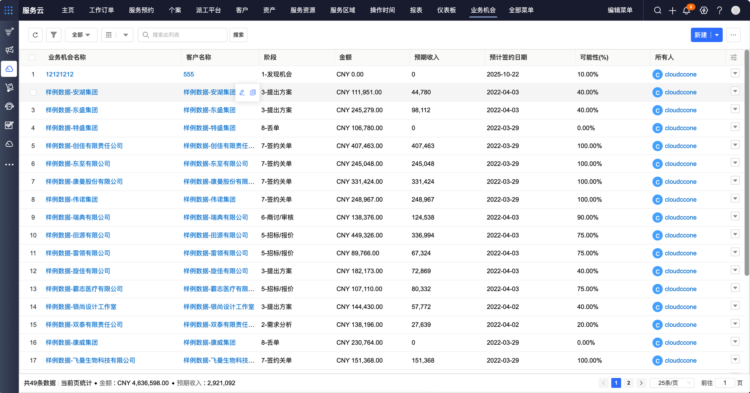Click the notification bell icon
750x393 pixels.
686,10
